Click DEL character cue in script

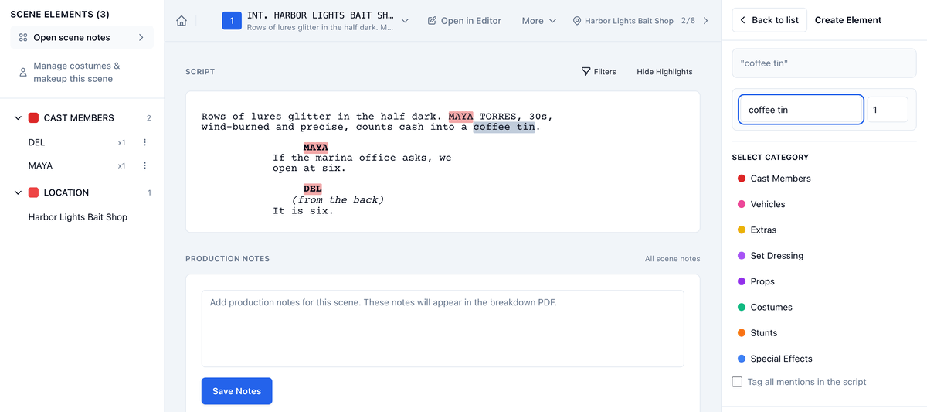pos(313,189)
